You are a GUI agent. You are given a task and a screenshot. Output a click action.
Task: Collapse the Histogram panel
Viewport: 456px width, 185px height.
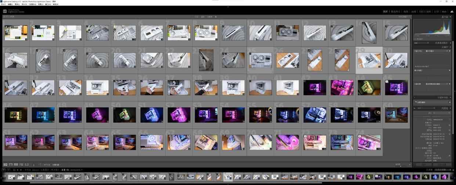pyautogui.click(x=445, y=17)
